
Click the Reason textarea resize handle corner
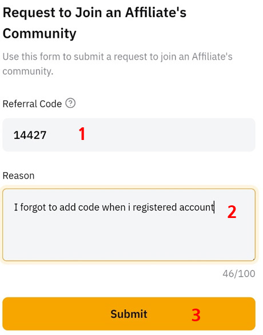tap(253, 259)
